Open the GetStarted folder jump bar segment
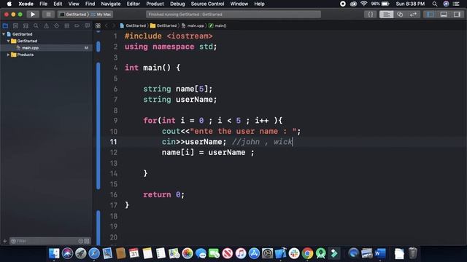 [163, 26]
